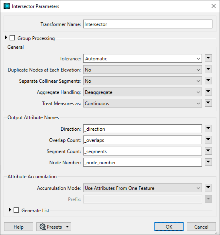This screenshot has width=220, height=235.
Task: Click the Help button
Action: (18, 227)
